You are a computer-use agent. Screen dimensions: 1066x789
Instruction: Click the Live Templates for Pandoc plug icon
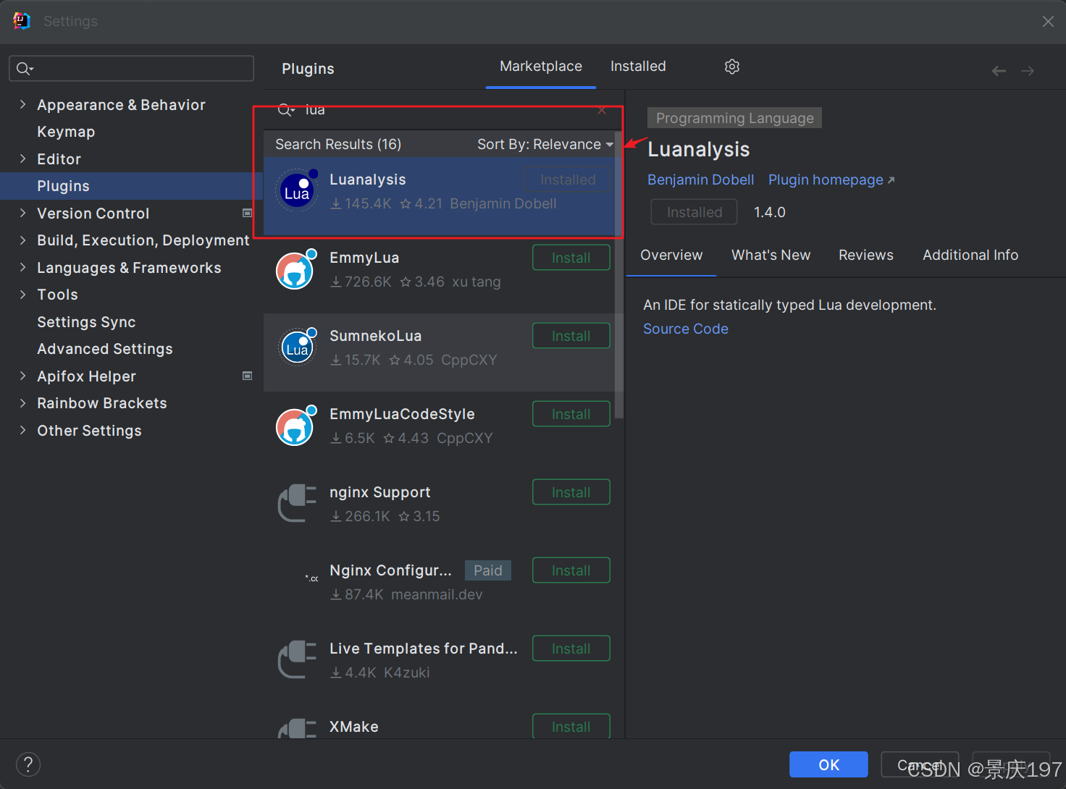coord(297,659)
